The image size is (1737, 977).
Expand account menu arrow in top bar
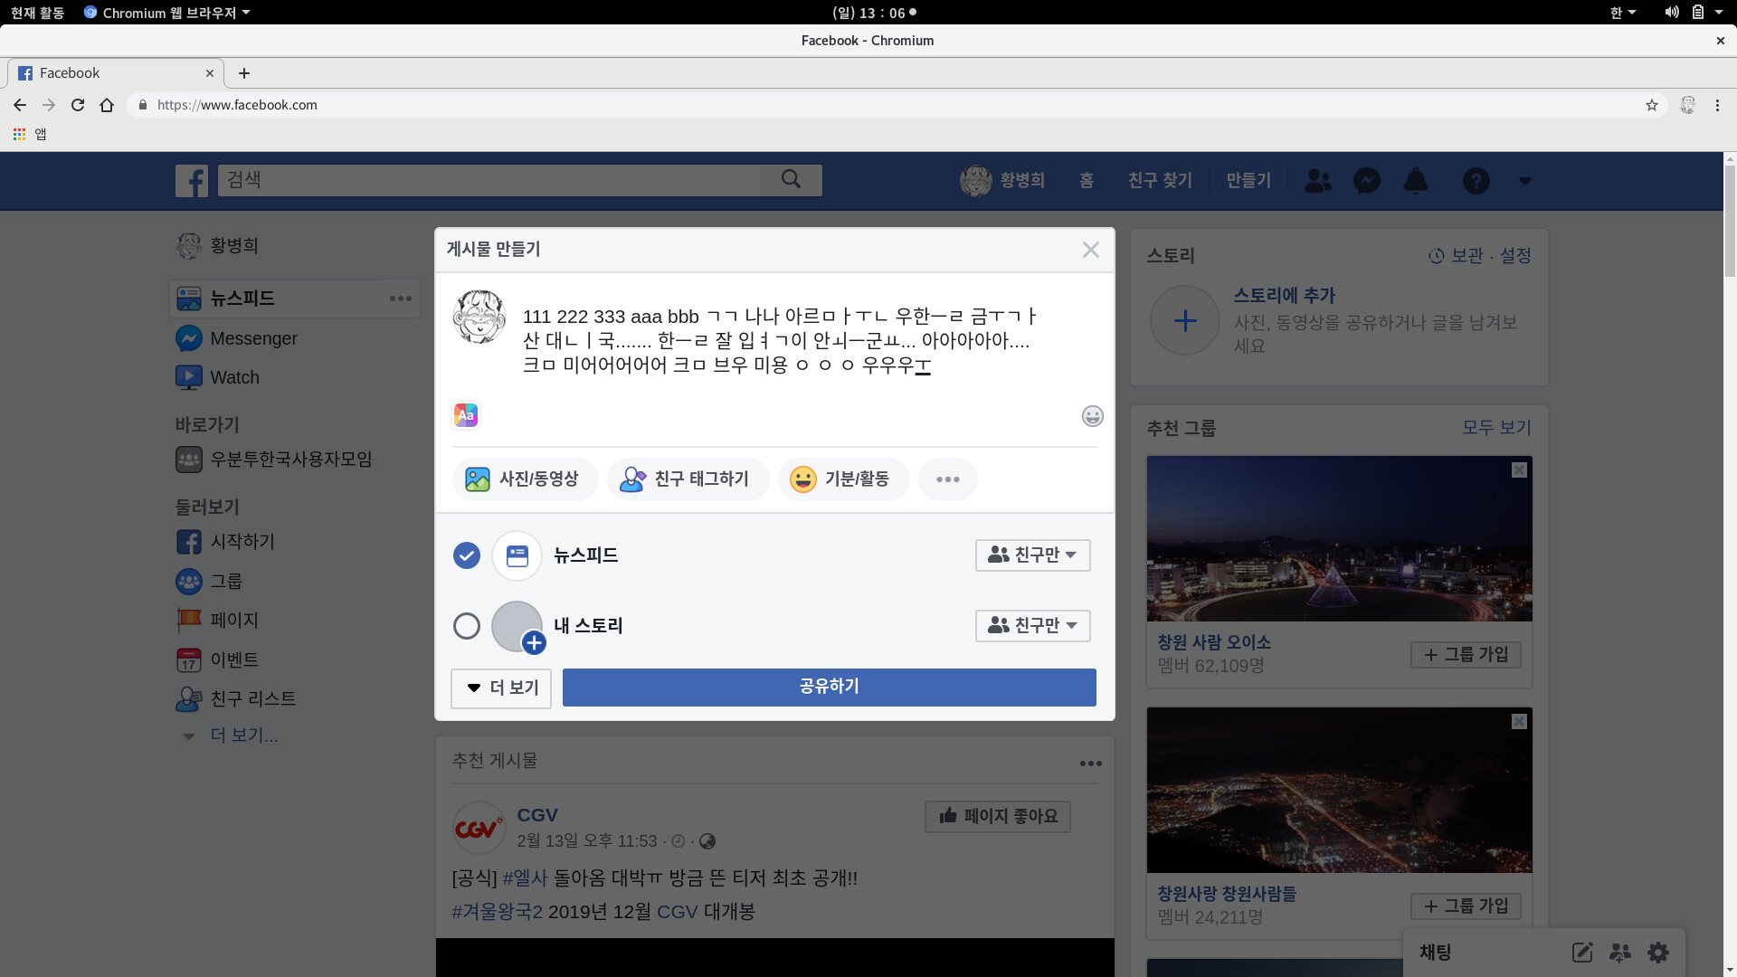pos(1524,181)
